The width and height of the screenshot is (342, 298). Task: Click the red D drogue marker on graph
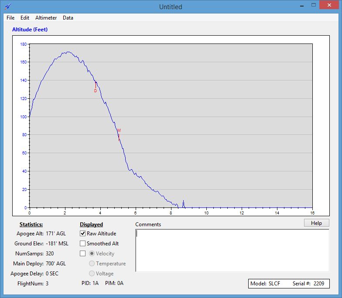point(96,90)
